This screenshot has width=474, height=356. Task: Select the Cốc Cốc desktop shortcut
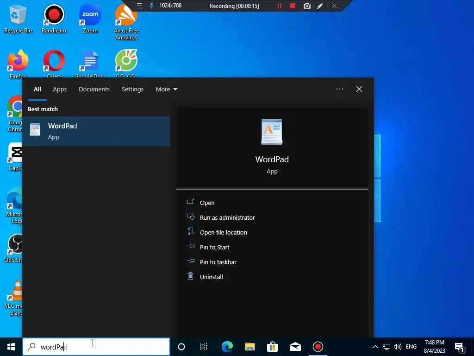point(126,64)
